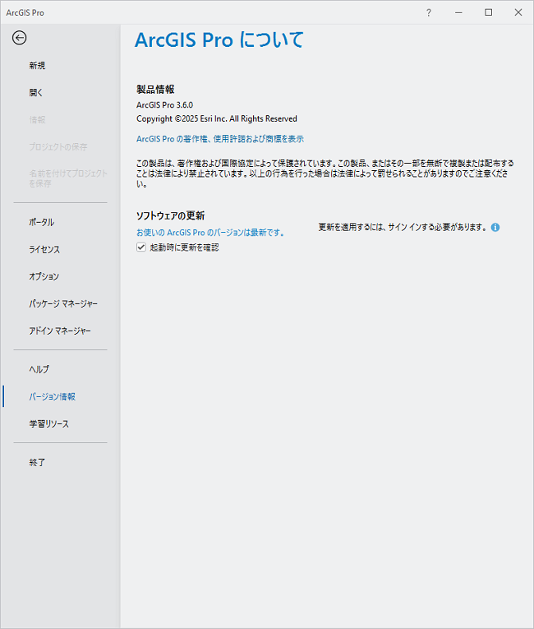The width and height of the screenshot is (534, 629).
Task: Toggle 起動時に更新を確認 checkbox
Action: point(141,247)
